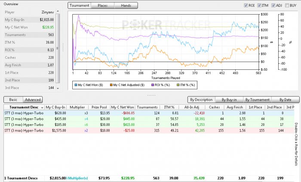This screenshot has width=301, height=182.
Task: Click the olive ITM % legend marker
Action: point(178,86)
